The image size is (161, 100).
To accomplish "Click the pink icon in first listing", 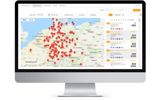I will [x=115, y=29].
